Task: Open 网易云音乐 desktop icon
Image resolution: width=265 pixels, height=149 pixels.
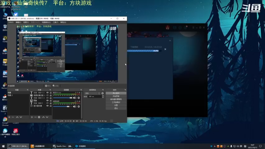Action: tap(16, 132)
